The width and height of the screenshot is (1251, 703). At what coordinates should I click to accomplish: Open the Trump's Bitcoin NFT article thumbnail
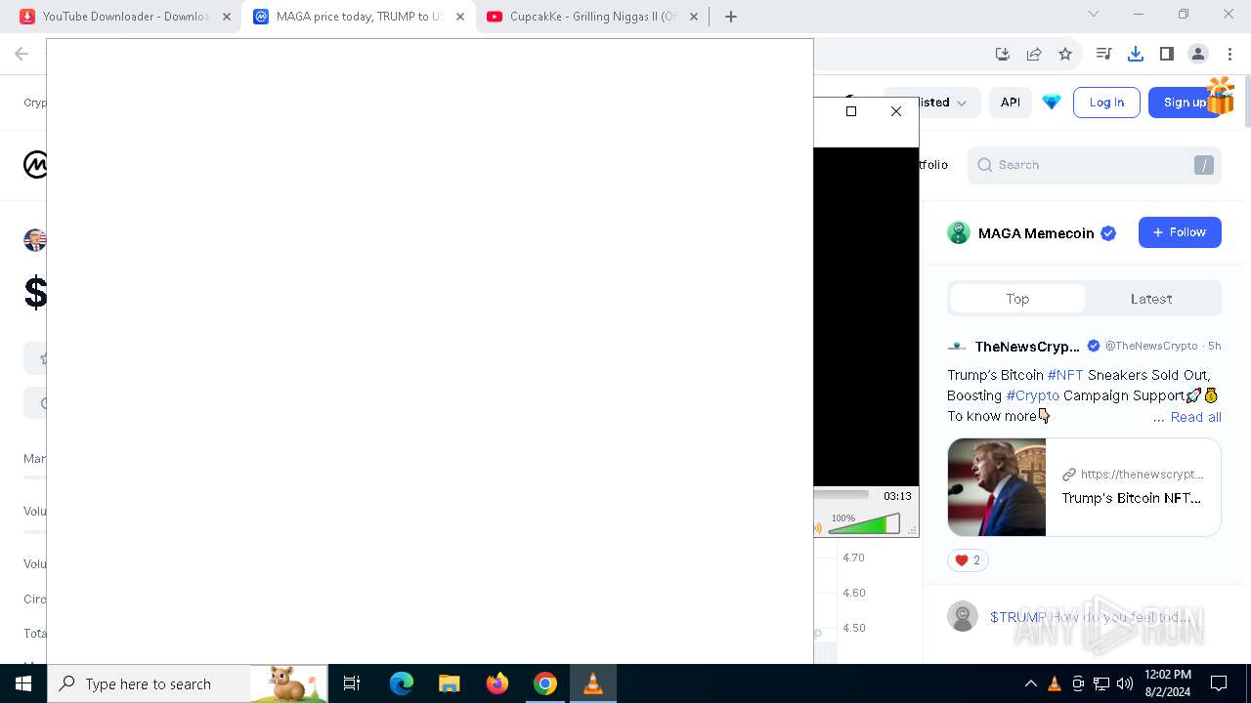pyautogui.click(x=997, y=487)
